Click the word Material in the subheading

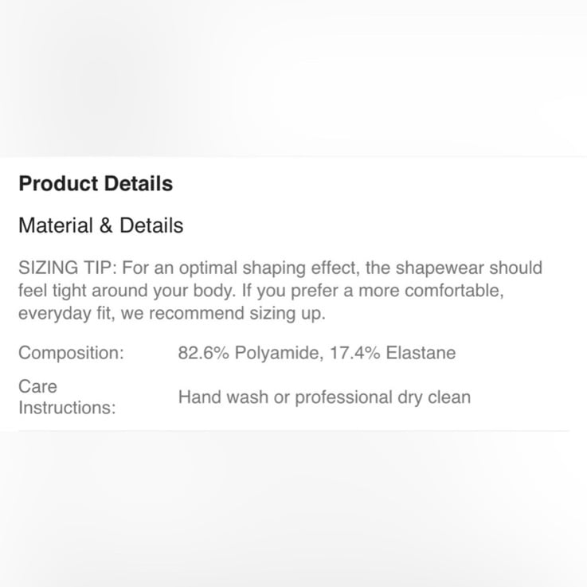click(x=56, y=225)
